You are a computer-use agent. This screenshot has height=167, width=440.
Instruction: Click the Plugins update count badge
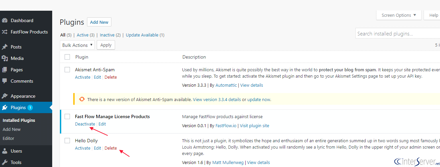[30, 107]
